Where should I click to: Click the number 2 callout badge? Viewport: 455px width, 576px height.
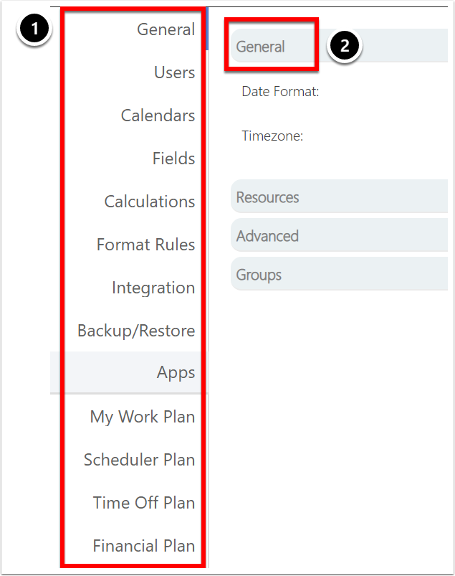(344, 46)
